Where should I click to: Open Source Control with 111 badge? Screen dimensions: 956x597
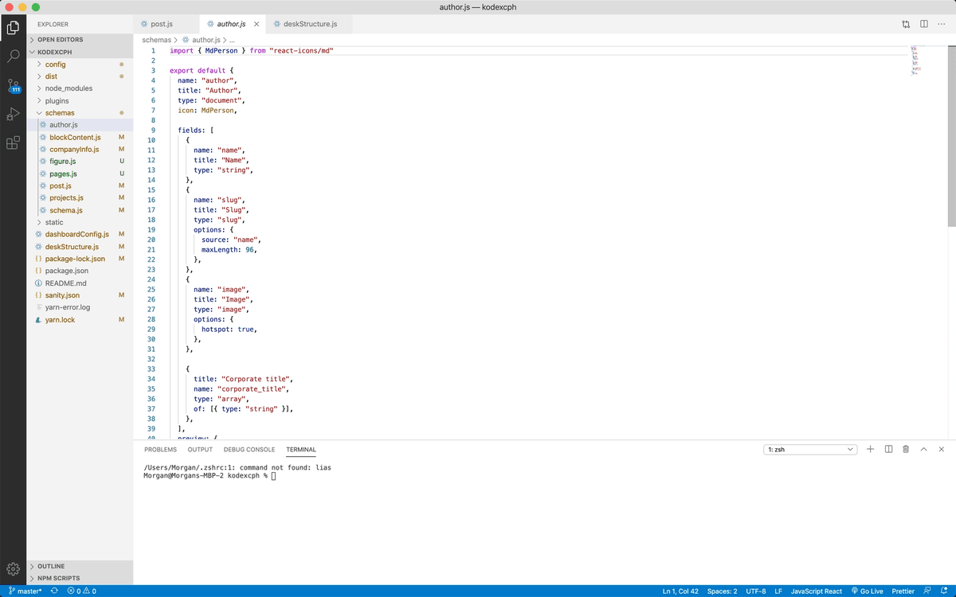tap(13, 86)
